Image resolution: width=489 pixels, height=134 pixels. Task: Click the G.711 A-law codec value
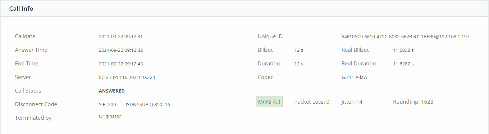pyautogui.click(x=355, y=77)
